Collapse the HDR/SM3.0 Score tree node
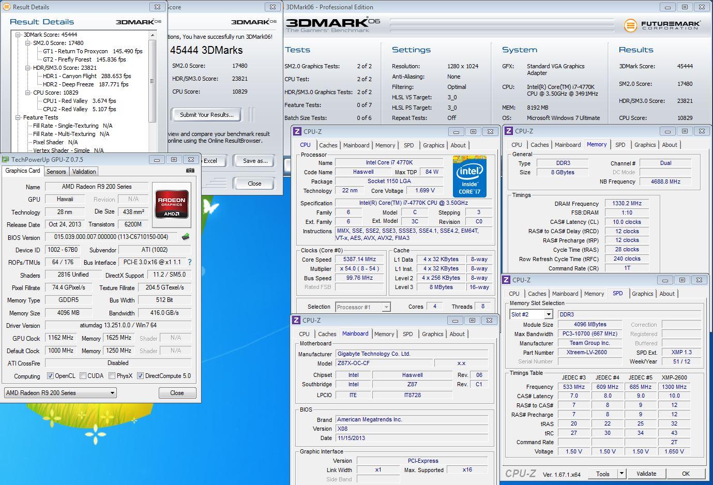Screen dimensions: 713x485 click(x=28, y=68)
